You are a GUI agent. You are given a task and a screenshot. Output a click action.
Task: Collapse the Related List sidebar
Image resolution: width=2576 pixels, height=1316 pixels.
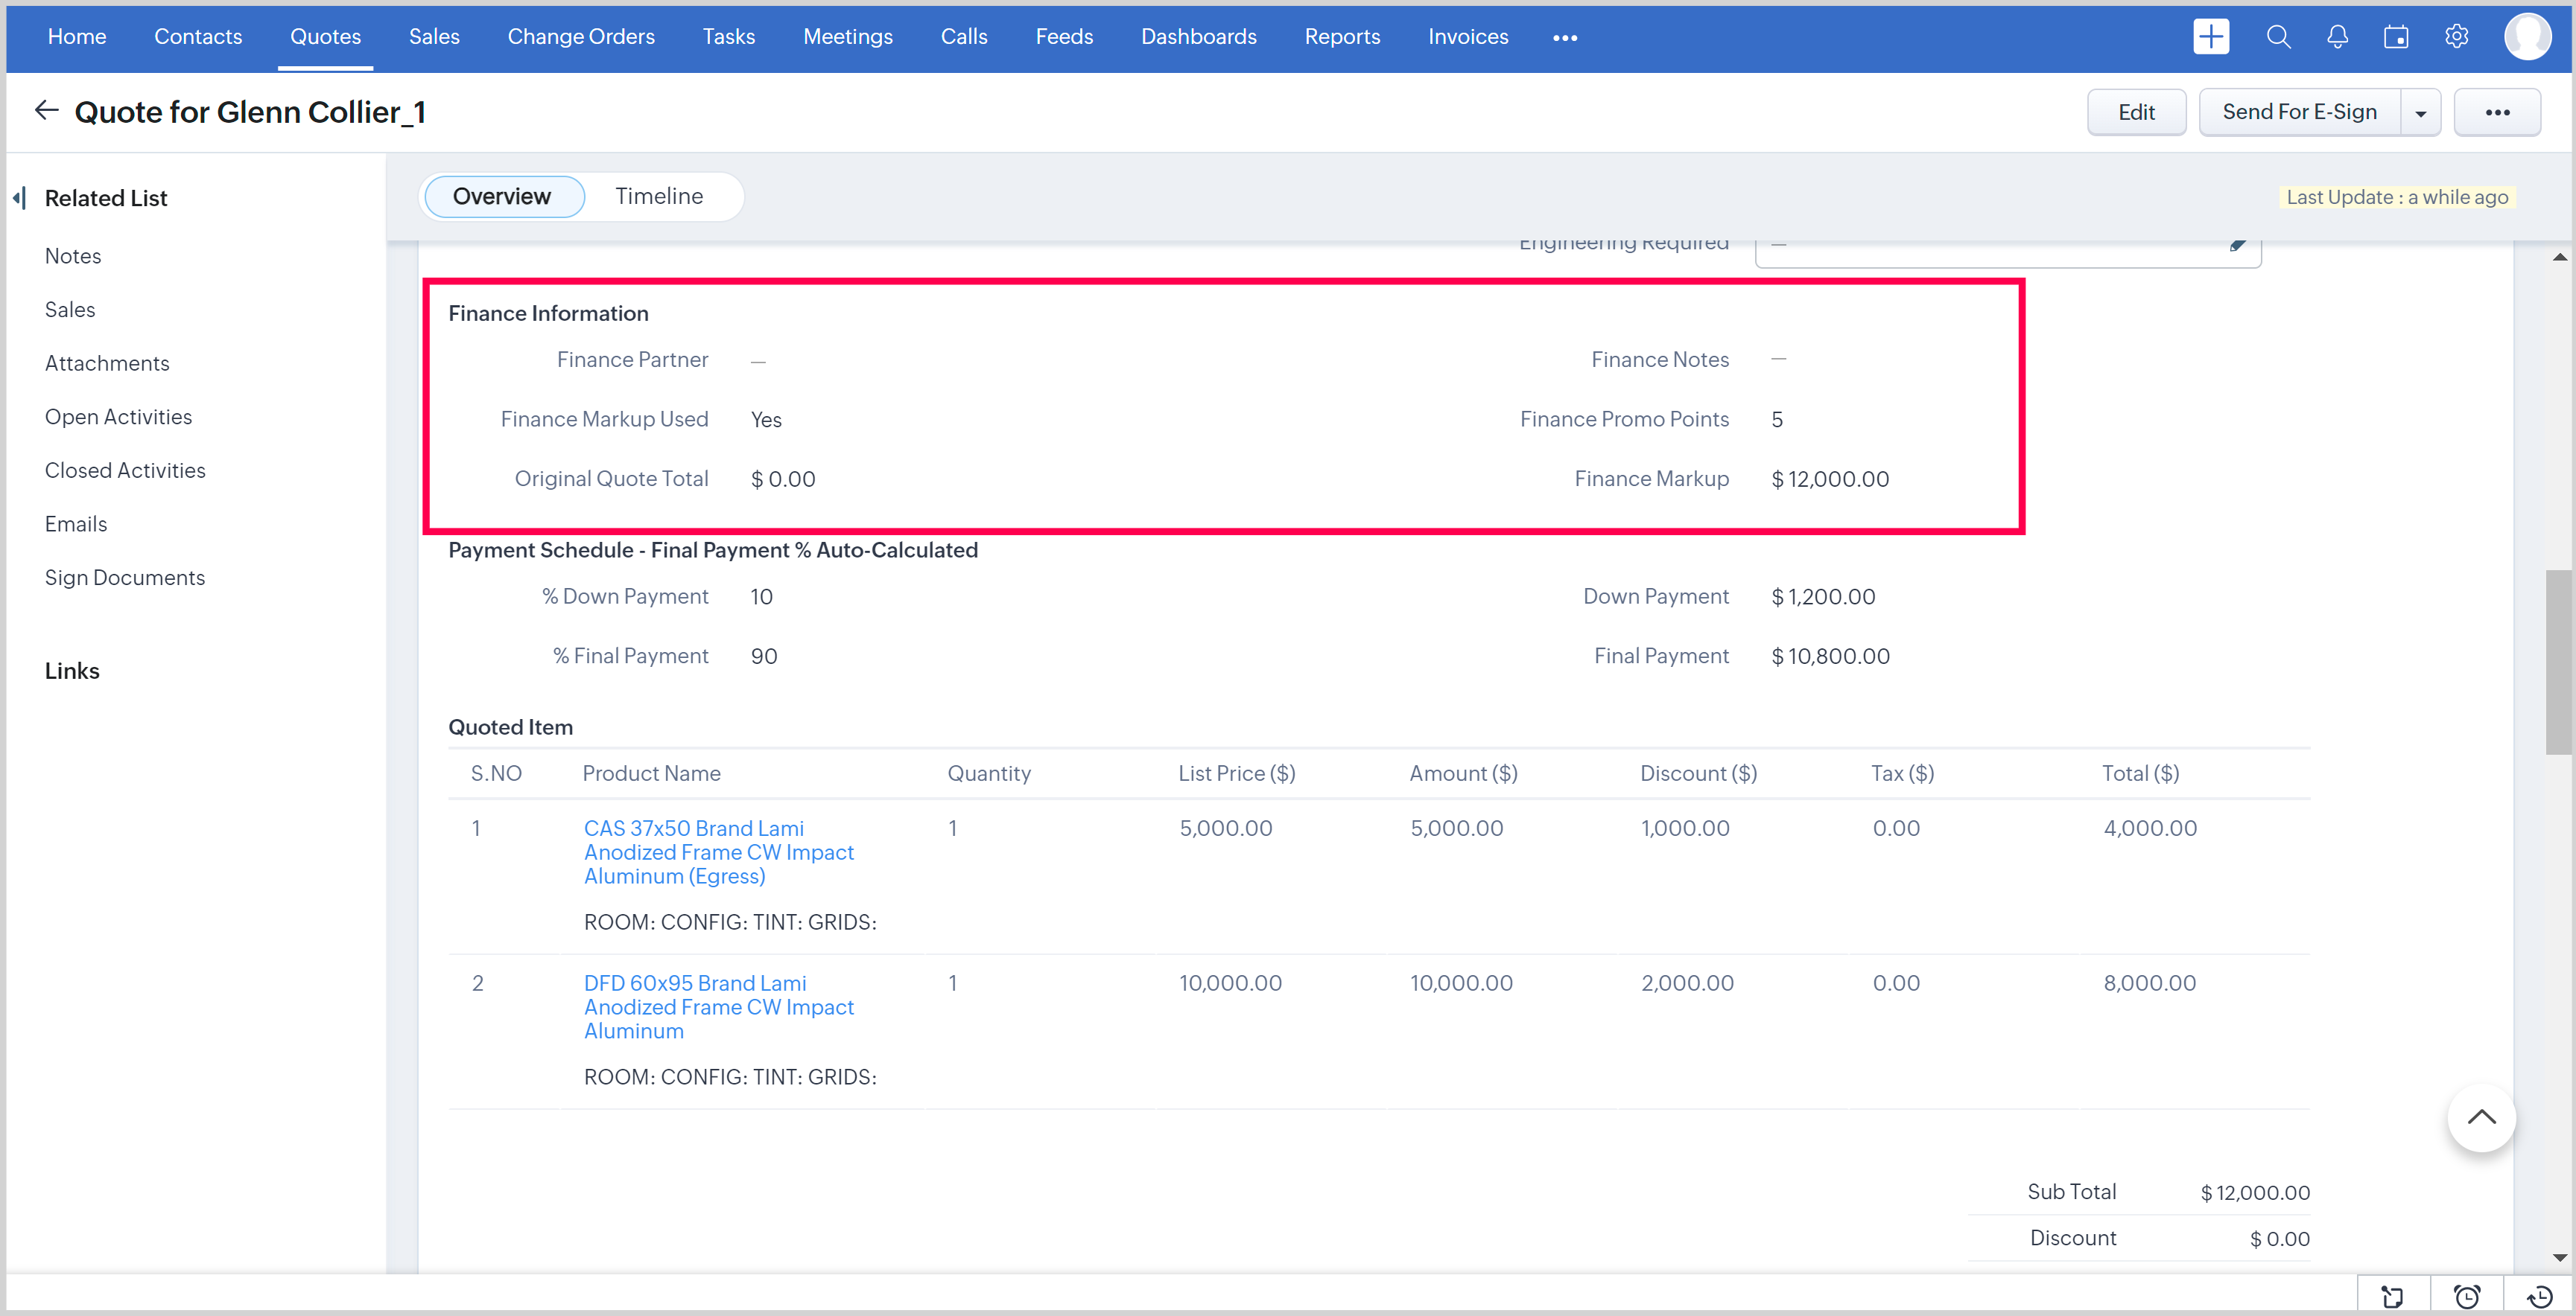[19, 198]
